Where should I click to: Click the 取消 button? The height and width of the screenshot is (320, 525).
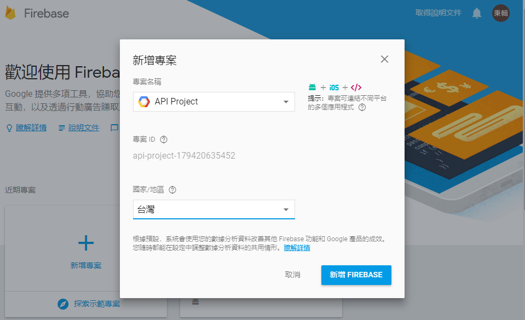(293, 275)
